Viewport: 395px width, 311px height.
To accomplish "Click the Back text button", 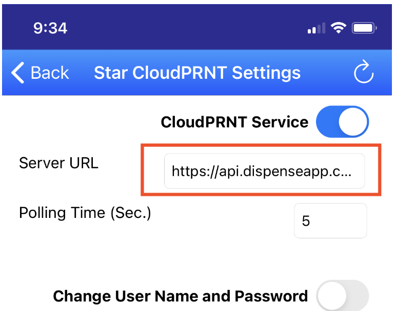I will [50, 73].
